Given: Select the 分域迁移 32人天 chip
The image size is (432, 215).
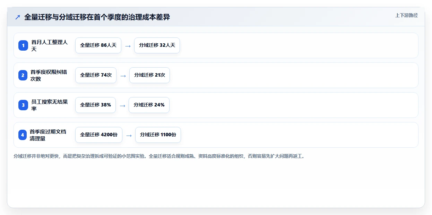Looking at the screenshot, I should (x=157, y=45).
